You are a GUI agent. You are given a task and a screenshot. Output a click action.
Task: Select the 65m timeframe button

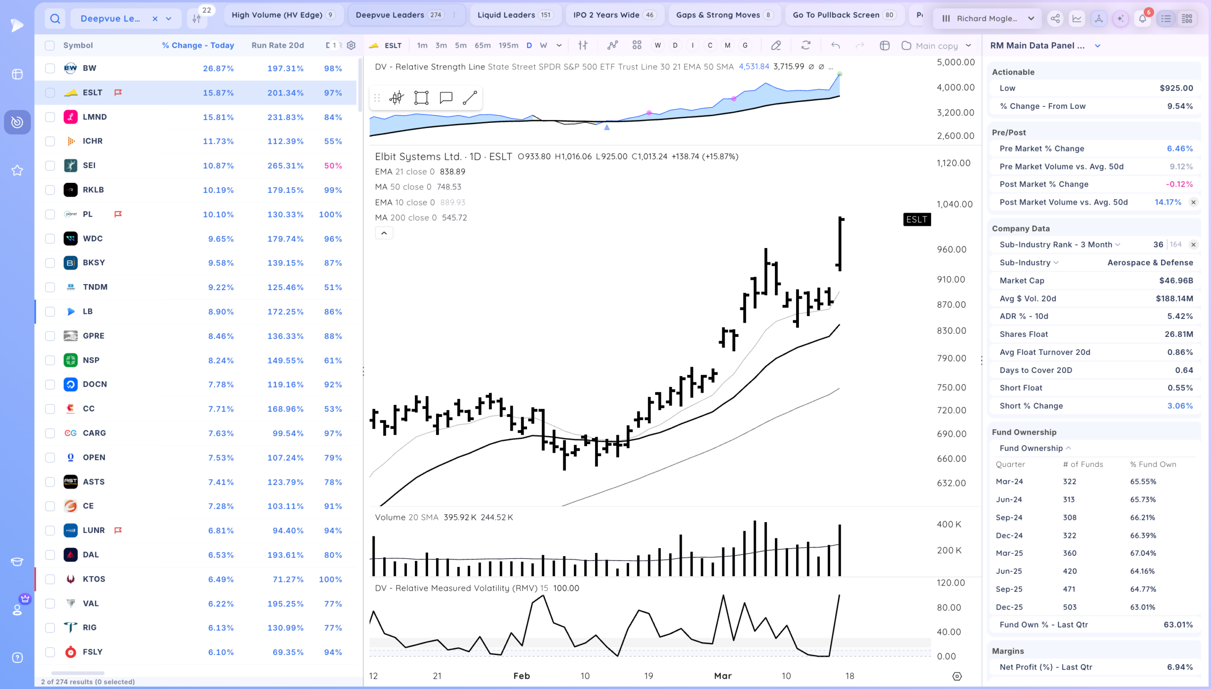point(482,45)
